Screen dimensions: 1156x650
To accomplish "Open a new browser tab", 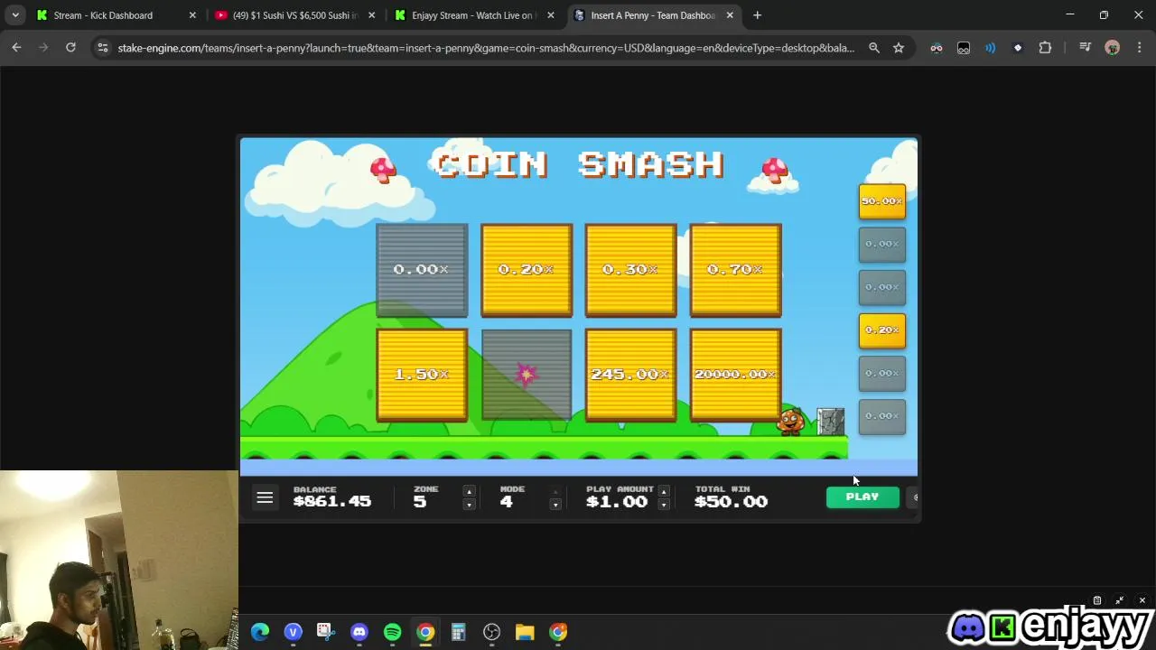I will (x=757, y=15).
